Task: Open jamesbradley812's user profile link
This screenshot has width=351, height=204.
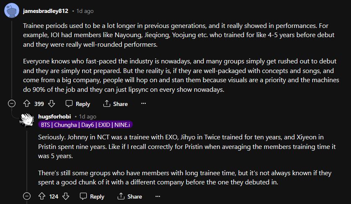Action: coord(45,11)
